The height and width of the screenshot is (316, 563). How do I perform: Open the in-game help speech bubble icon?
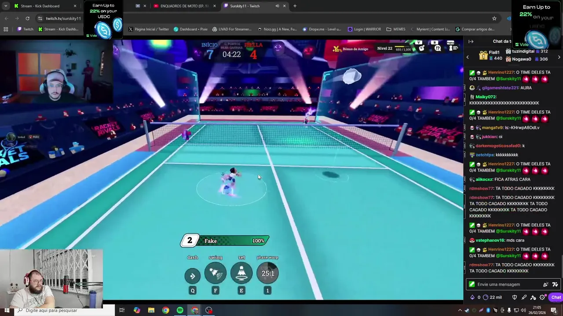[438, 48]
